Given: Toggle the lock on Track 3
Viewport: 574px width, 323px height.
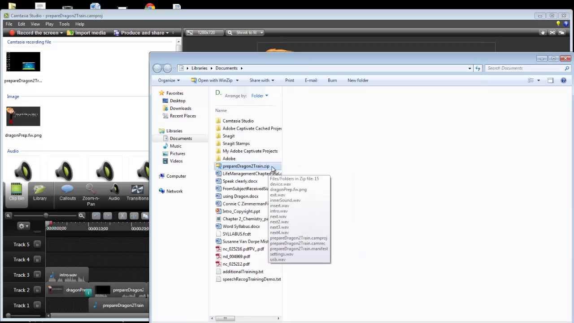Looking at the screenshot, I should [x=37, y=275].
